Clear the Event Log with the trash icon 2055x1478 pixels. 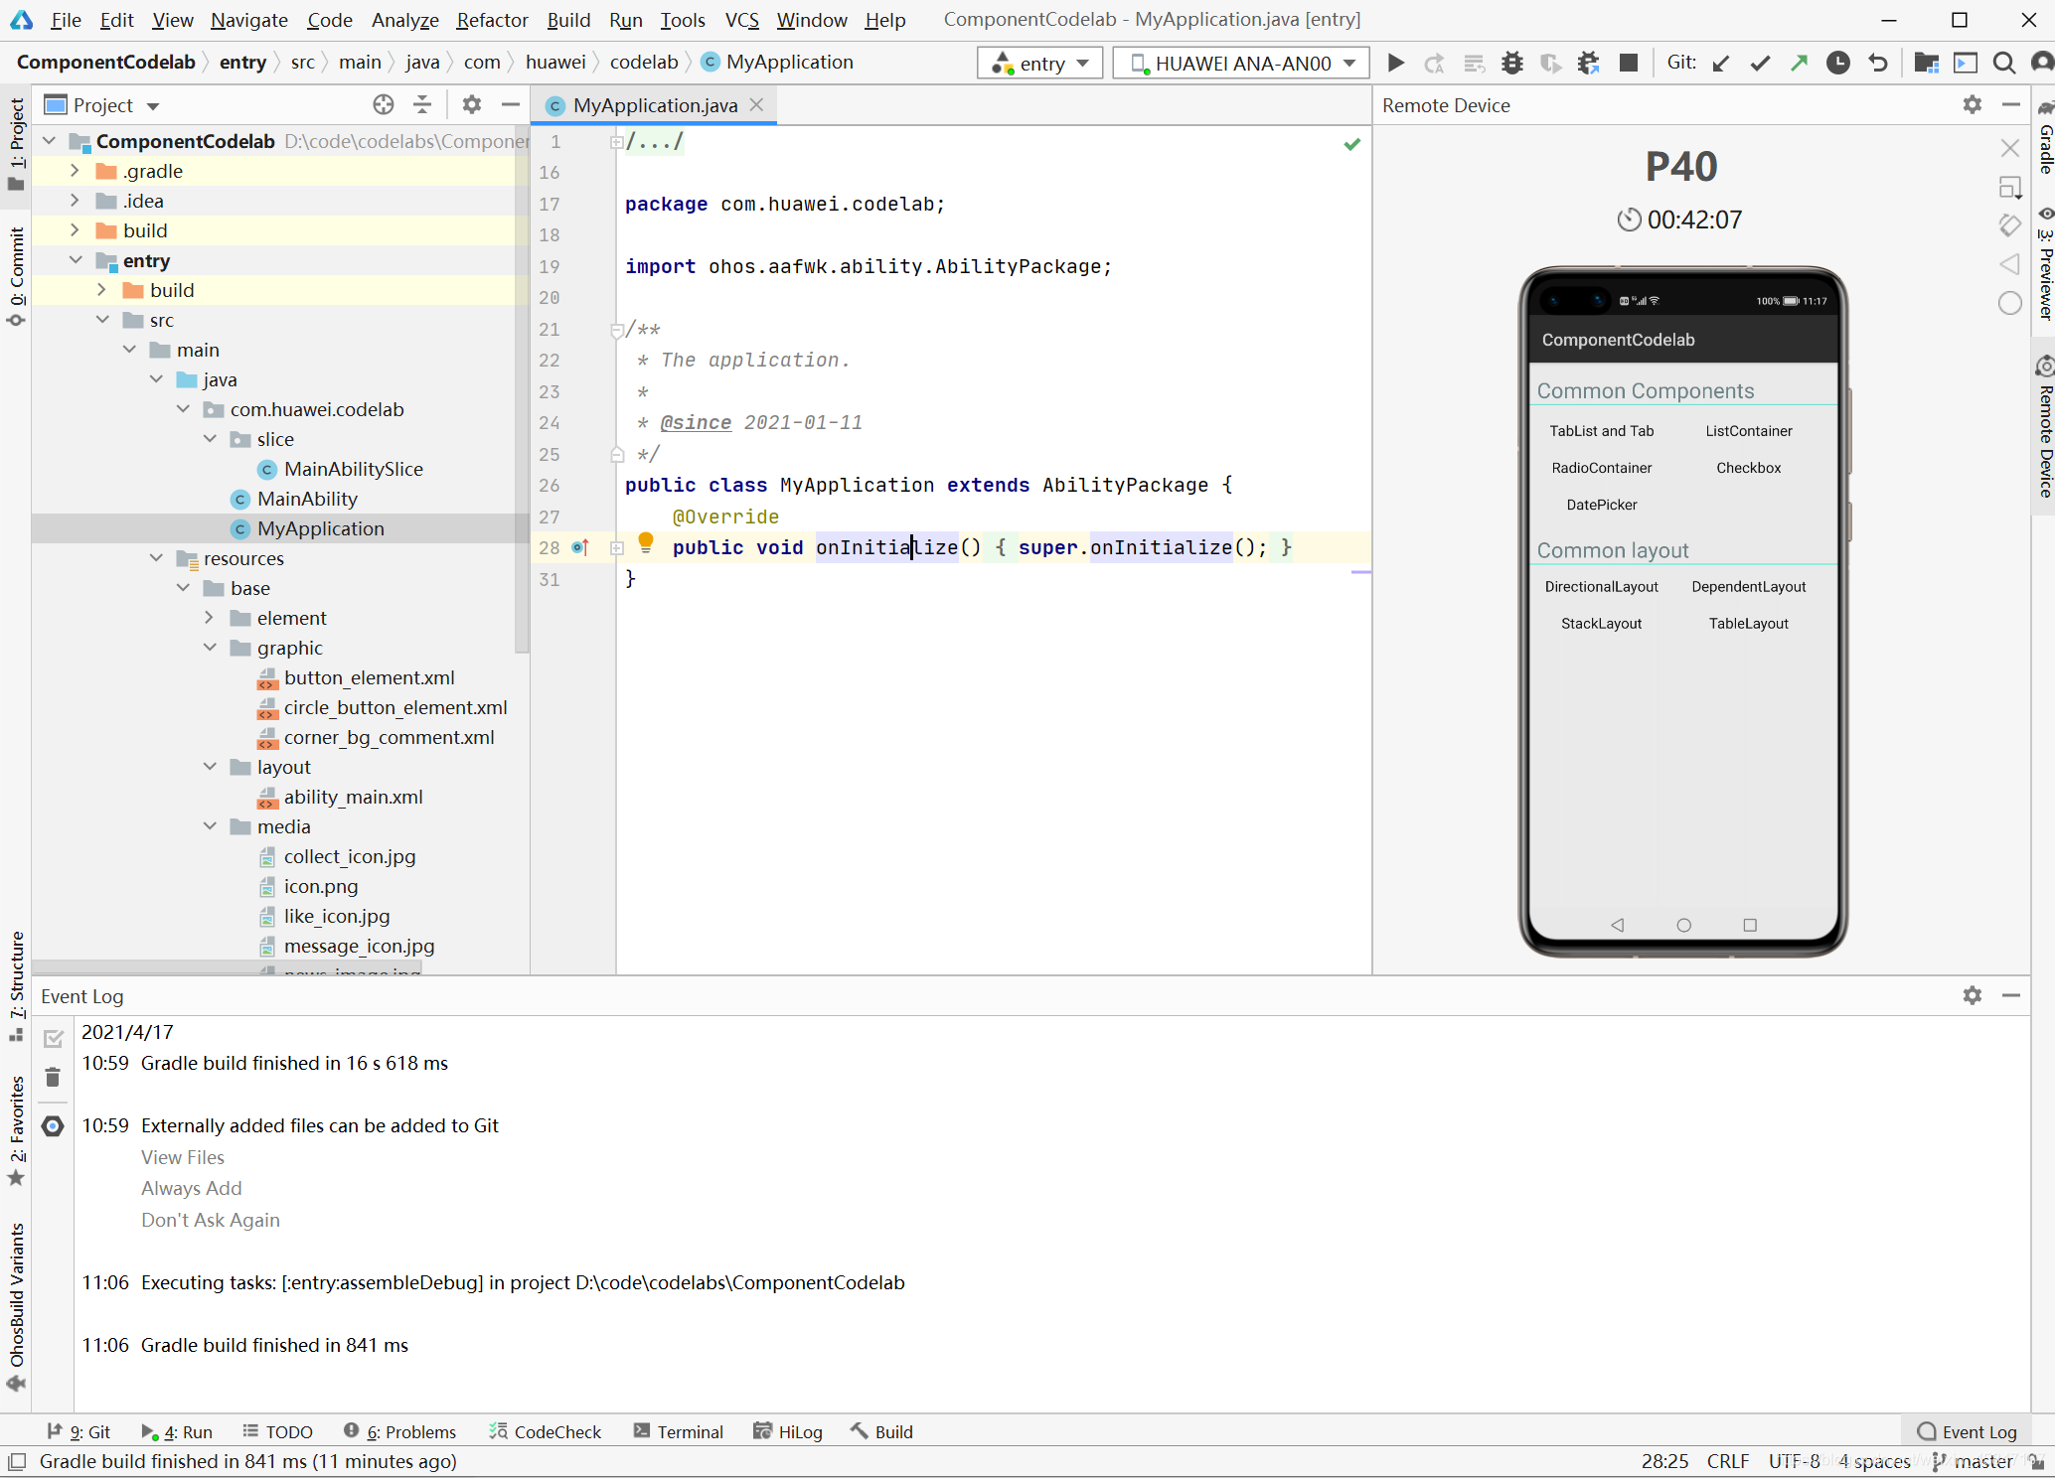click(54, 1077)
